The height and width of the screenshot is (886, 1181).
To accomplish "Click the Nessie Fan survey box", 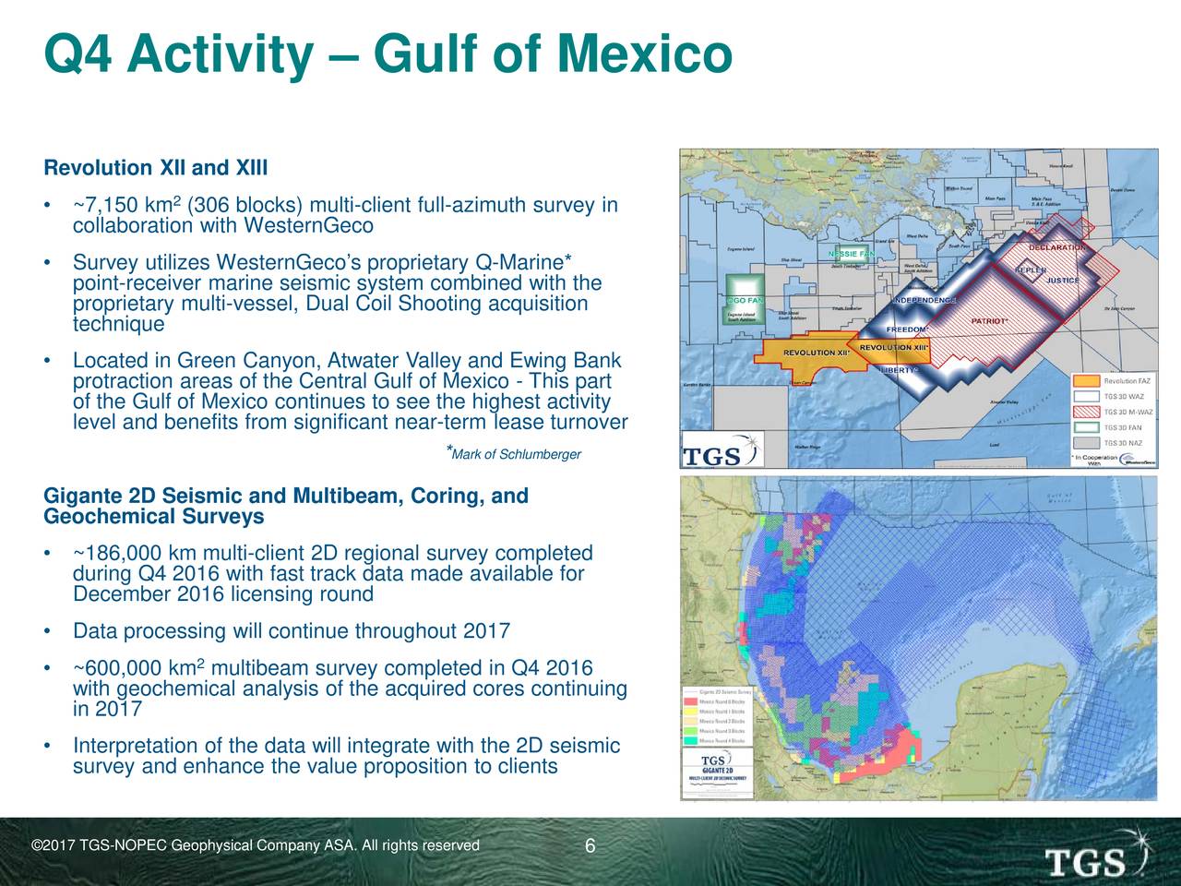I will [851, 253].
